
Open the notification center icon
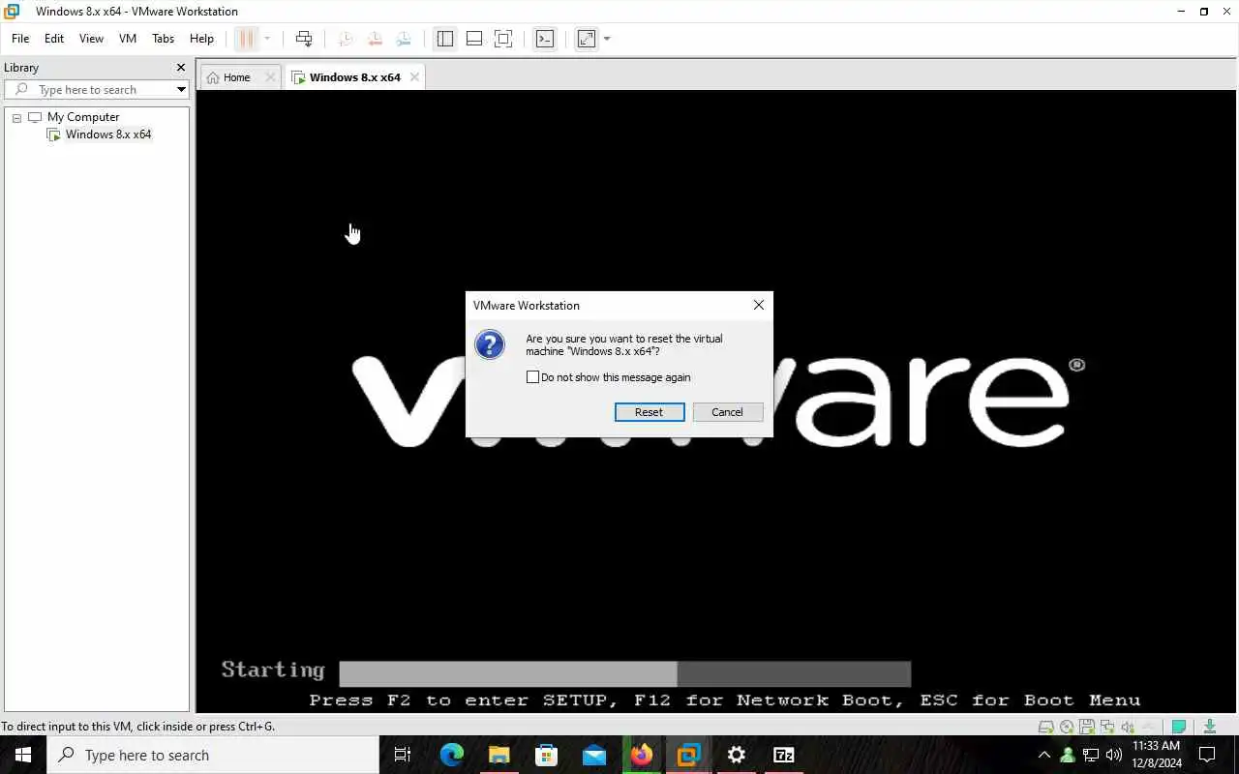[x=1208, y=755]
